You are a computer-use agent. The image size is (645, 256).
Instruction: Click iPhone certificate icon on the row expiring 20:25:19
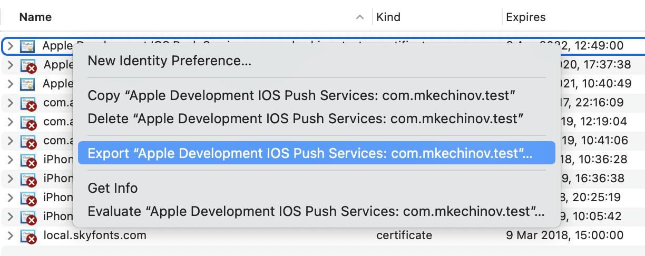pos(27,198)
